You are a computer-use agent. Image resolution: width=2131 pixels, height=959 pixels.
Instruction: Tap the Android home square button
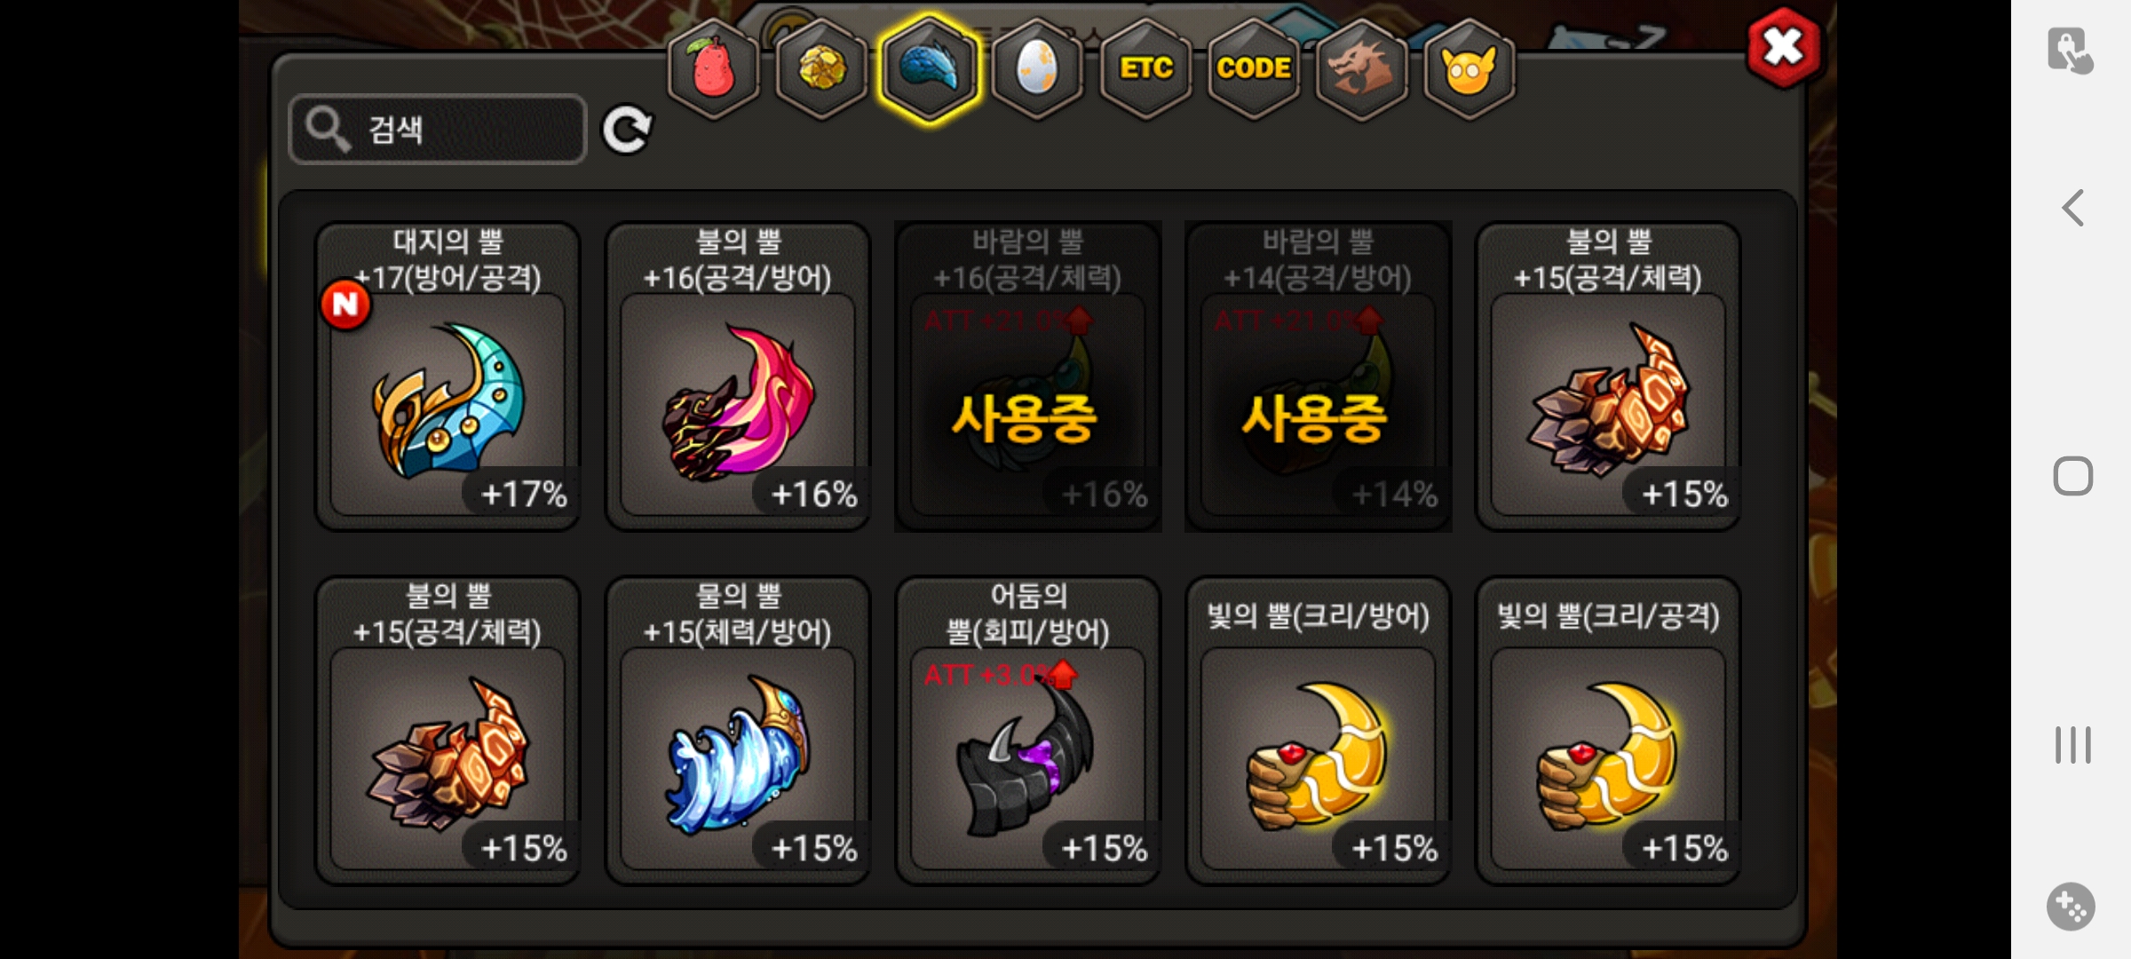(x=2073, y=476)
